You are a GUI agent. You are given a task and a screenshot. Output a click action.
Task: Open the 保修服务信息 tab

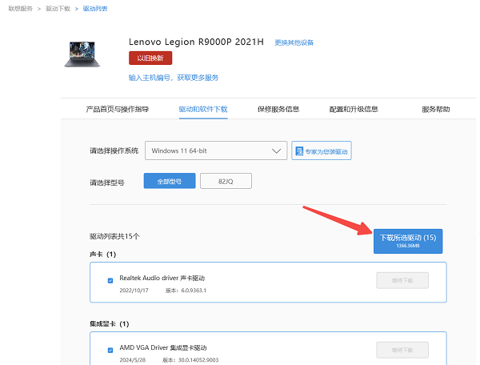[278, 109]
